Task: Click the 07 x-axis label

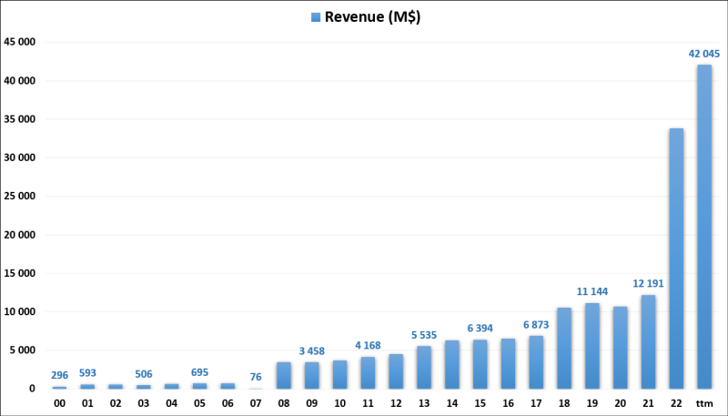Action: click(x=256, y=404)
